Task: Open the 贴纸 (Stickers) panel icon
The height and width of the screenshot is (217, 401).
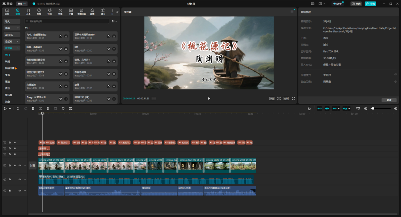Action: pyautogui.click(x=39, y=11)
